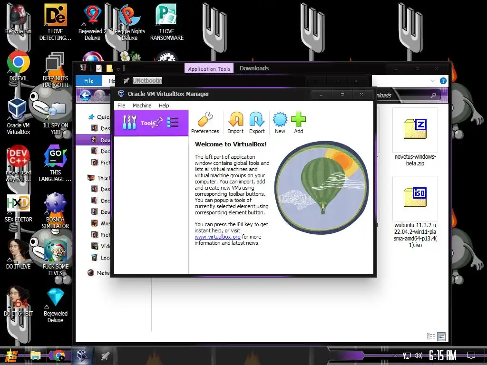Viewport: 487px width, 365px height.
Task: Select the wubuntu iso file
Action: tap(415, 212)
